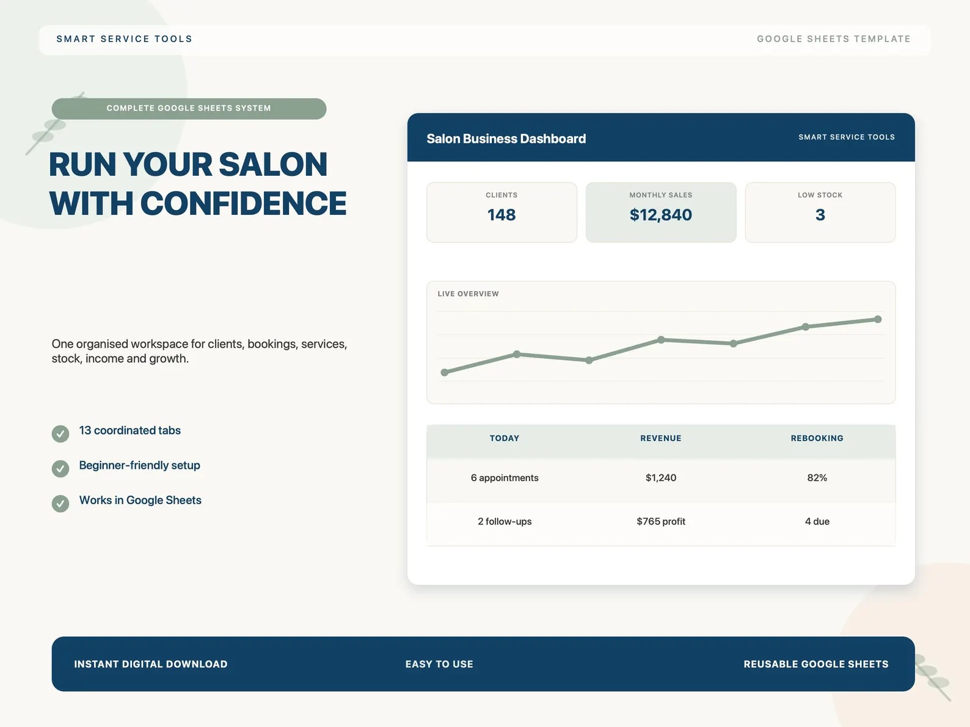970x727 pixels.
Task: Select the lowest data point on the Live Overview chart
Action: pyautogui.click(x=445, y=372)
